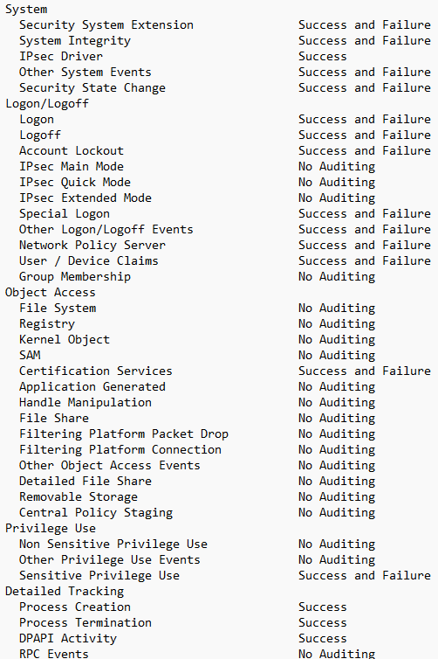Click Sensitive Privilege Use entry
This screenshot has height=659, width=438.
pos(99,576)
